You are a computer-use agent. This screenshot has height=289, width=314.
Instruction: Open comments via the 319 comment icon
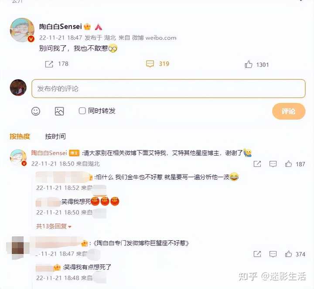coord(150,64)
